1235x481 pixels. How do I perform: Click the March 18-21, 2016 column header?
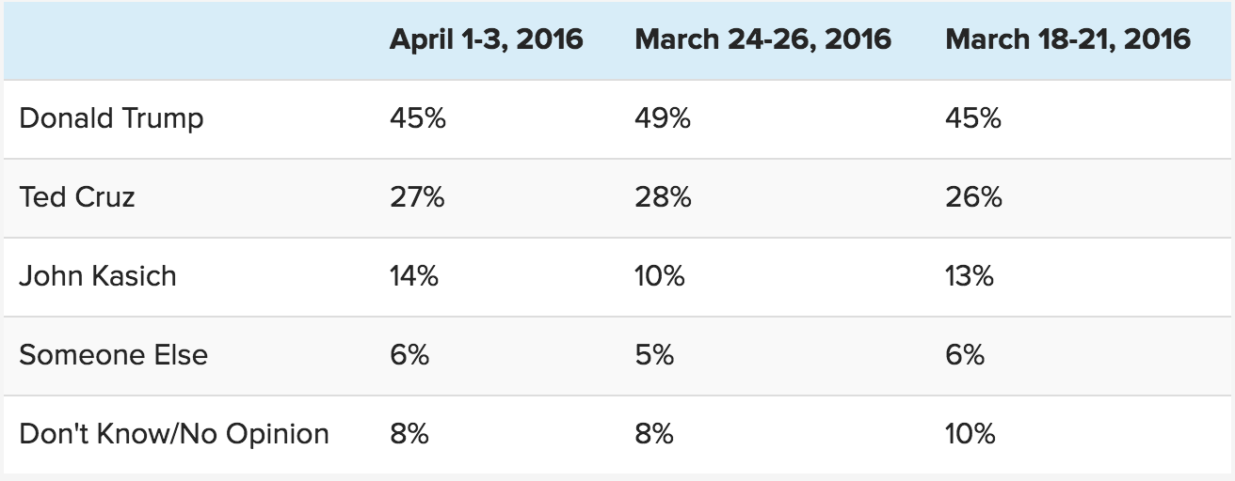point(1067,39)
